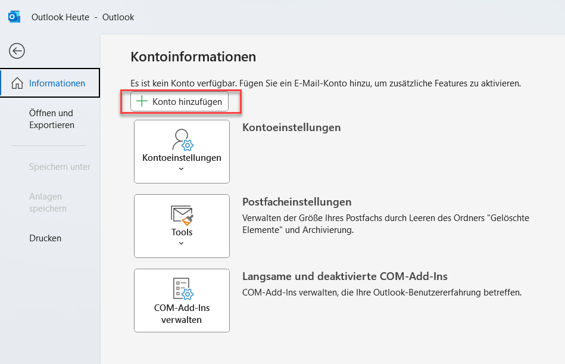Image resolution: width=565 pixels, height=364 pixels.
Task: Select the back arrow to leave backstage view
Action: [17, 51]
